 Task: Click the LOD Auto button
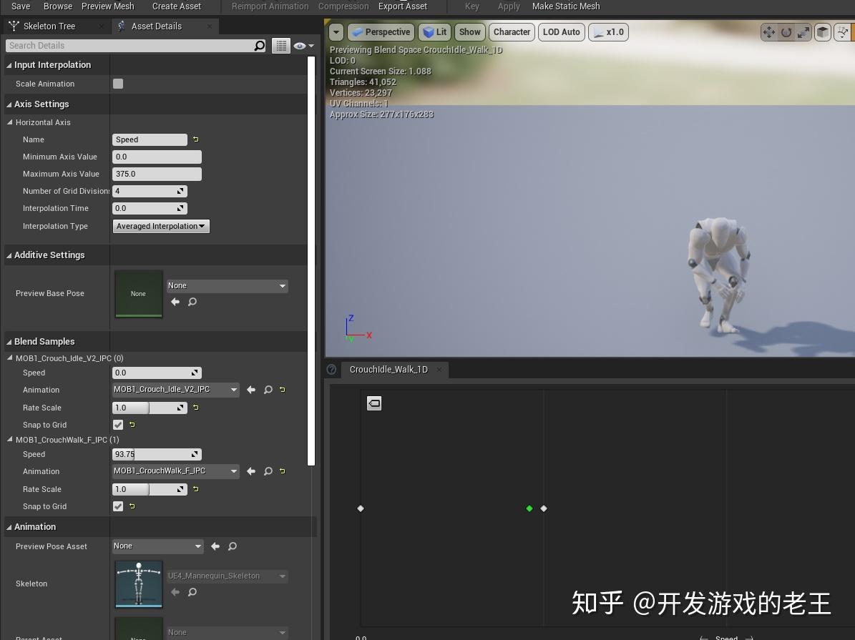[x=561, y=32]
